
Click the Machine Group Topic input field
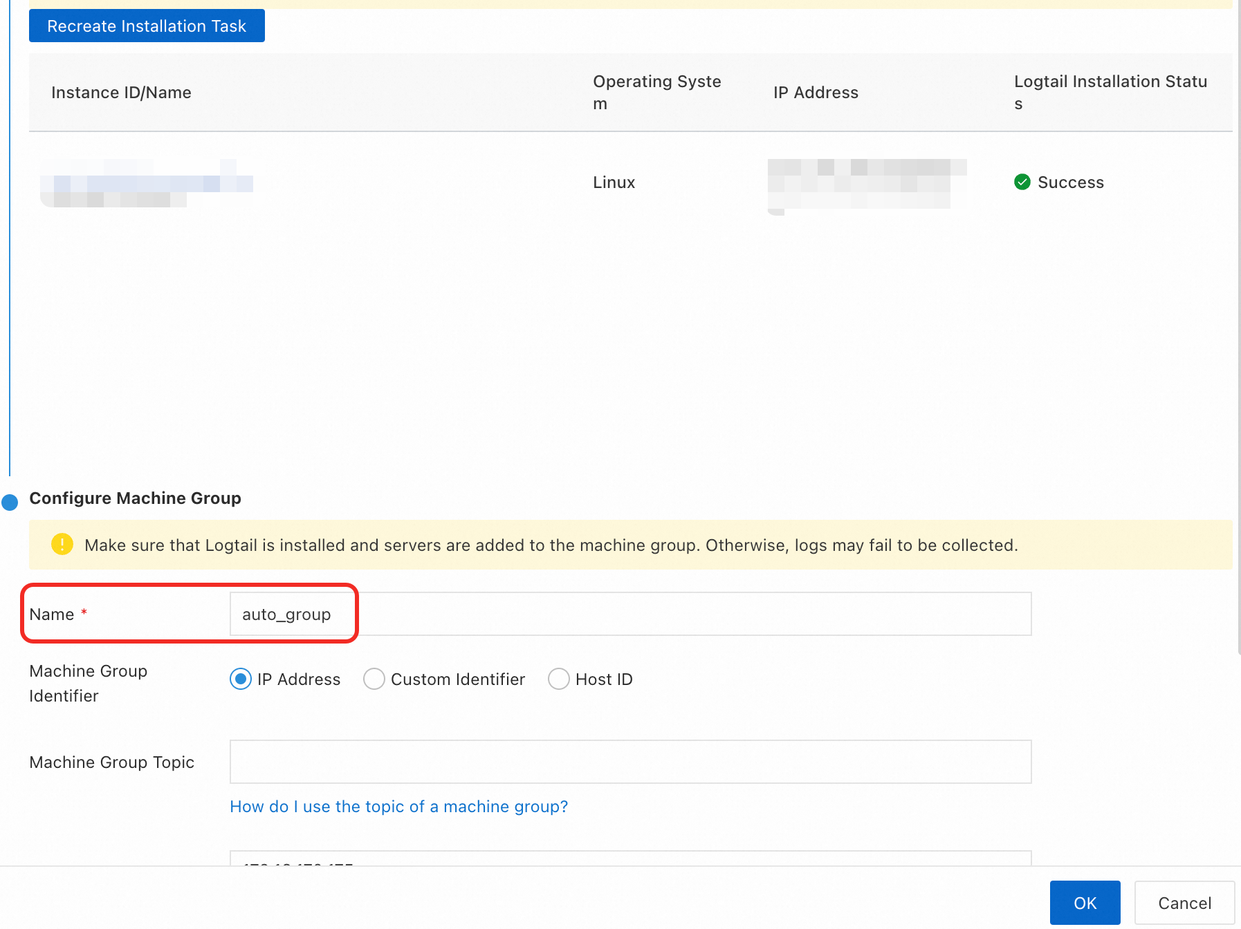(x=630, y=762)
